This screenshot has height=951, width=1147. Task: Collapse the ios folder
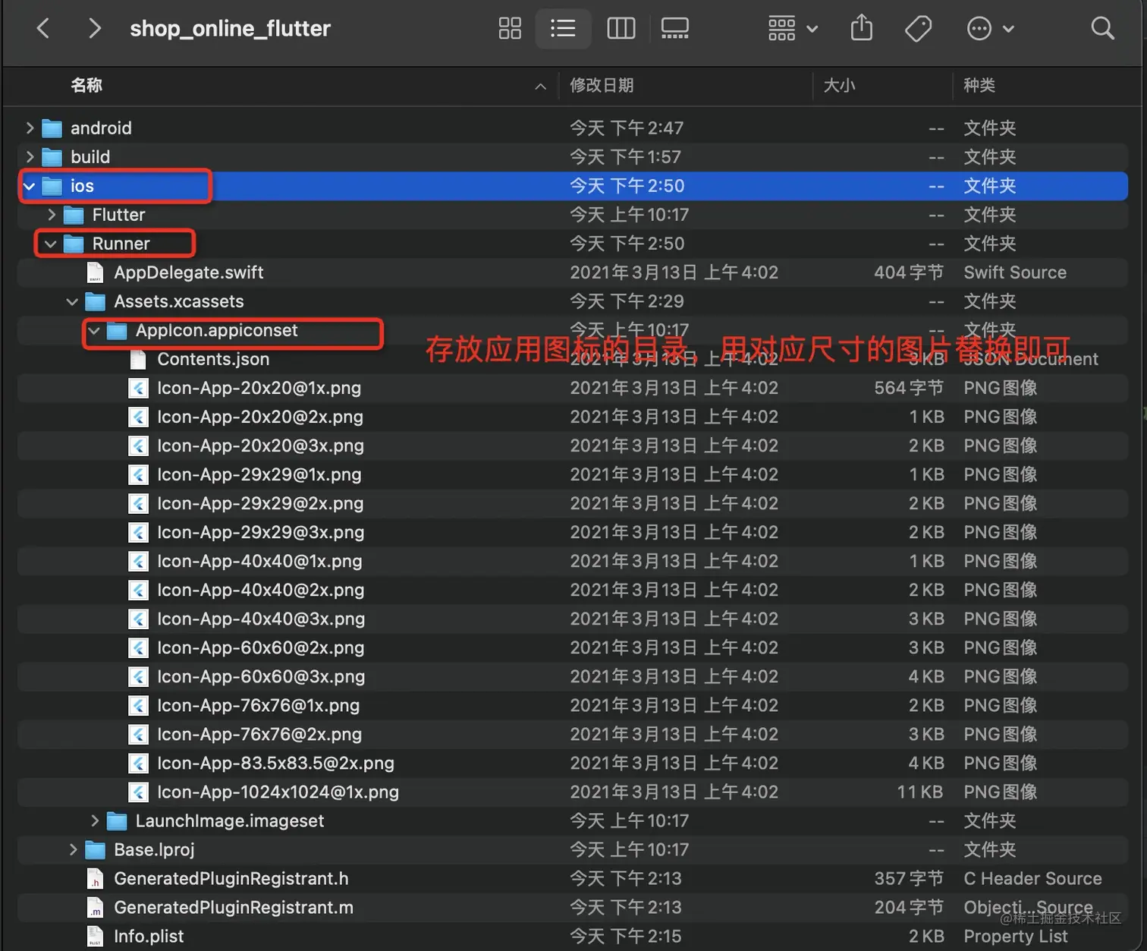pyautogui.click(x=30, y=186)
